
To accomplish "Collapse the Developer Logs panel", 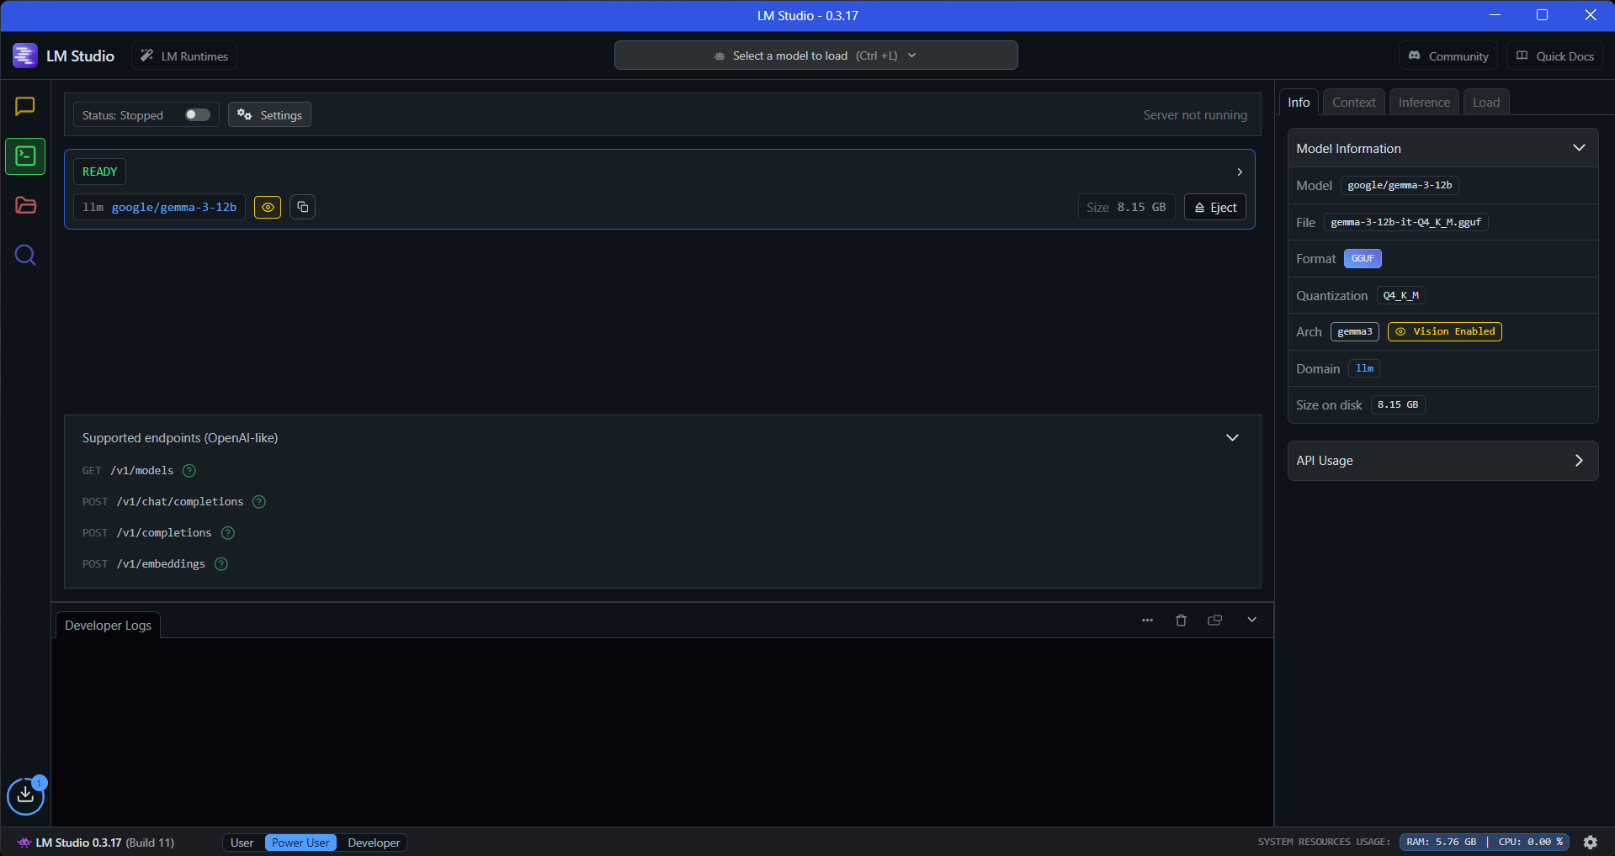I will click(1251, 620).
